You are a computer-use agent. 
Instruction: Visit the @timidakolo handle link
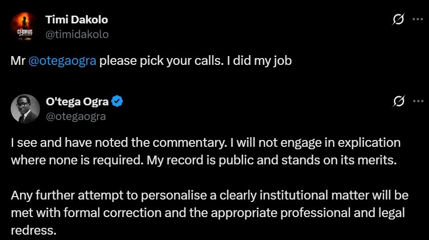[77, 34]
